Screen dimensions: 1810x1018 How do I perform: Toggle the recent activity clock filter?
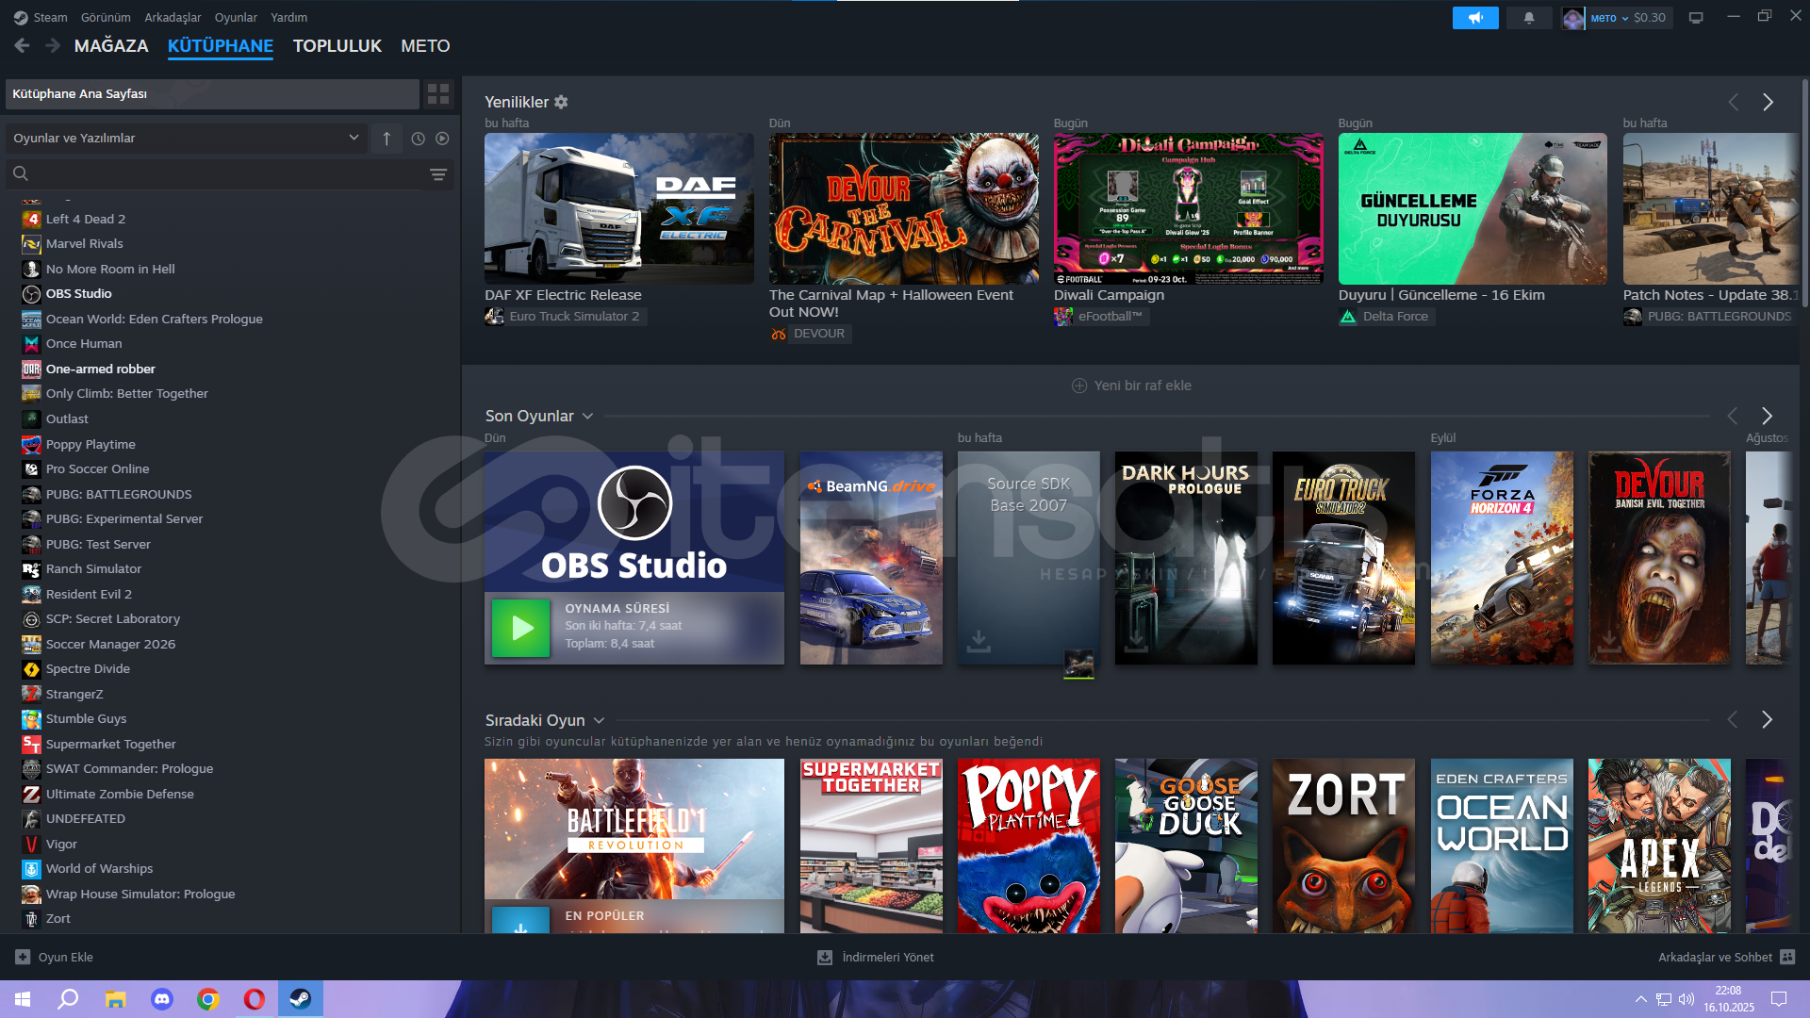point(418,139)
